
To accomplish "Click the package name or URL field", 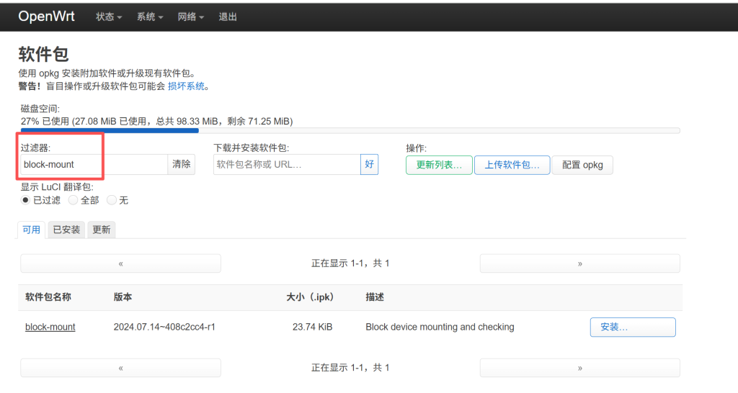I will [x=287, y=165].
